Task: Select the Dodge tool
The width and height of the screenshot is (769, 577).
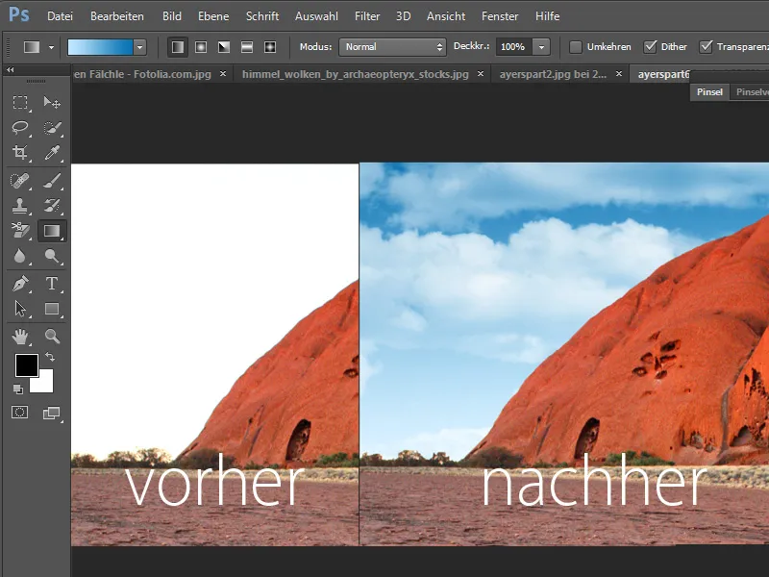Action: point(52,256)
